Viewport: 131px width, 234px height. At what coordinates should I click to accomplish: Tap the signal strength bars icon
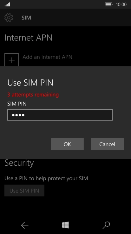point(7,4)
